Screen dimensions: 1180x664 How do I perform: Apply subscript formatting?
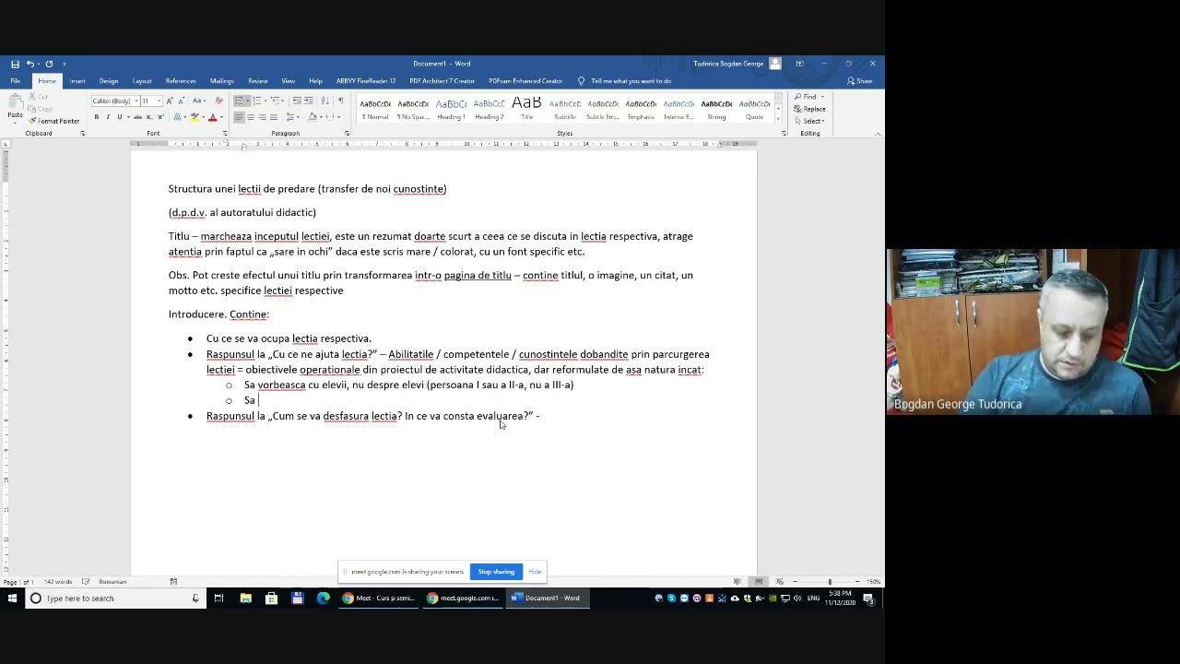149,117
